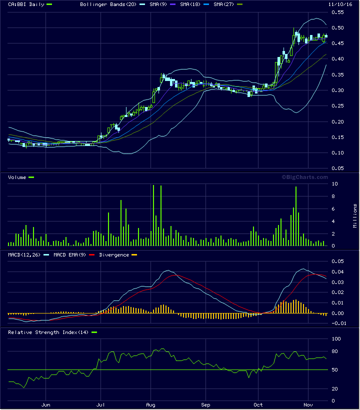The height and width of the screenshot is (410, 360).
Task: Click the red MACD EMA(9) legend swatch
Action: point(91,255)
